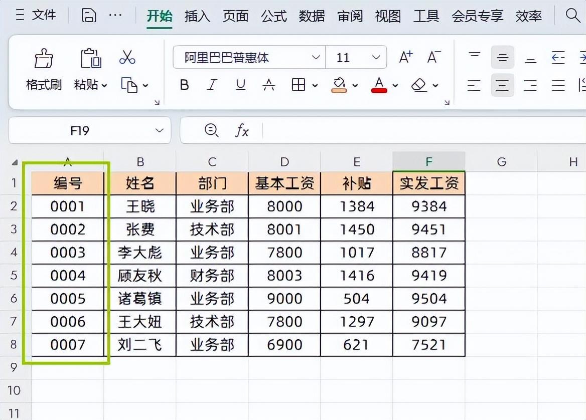Click the Paste clipboard icon
This screenshot has height=420, width=586.
[x=91, y=58]
